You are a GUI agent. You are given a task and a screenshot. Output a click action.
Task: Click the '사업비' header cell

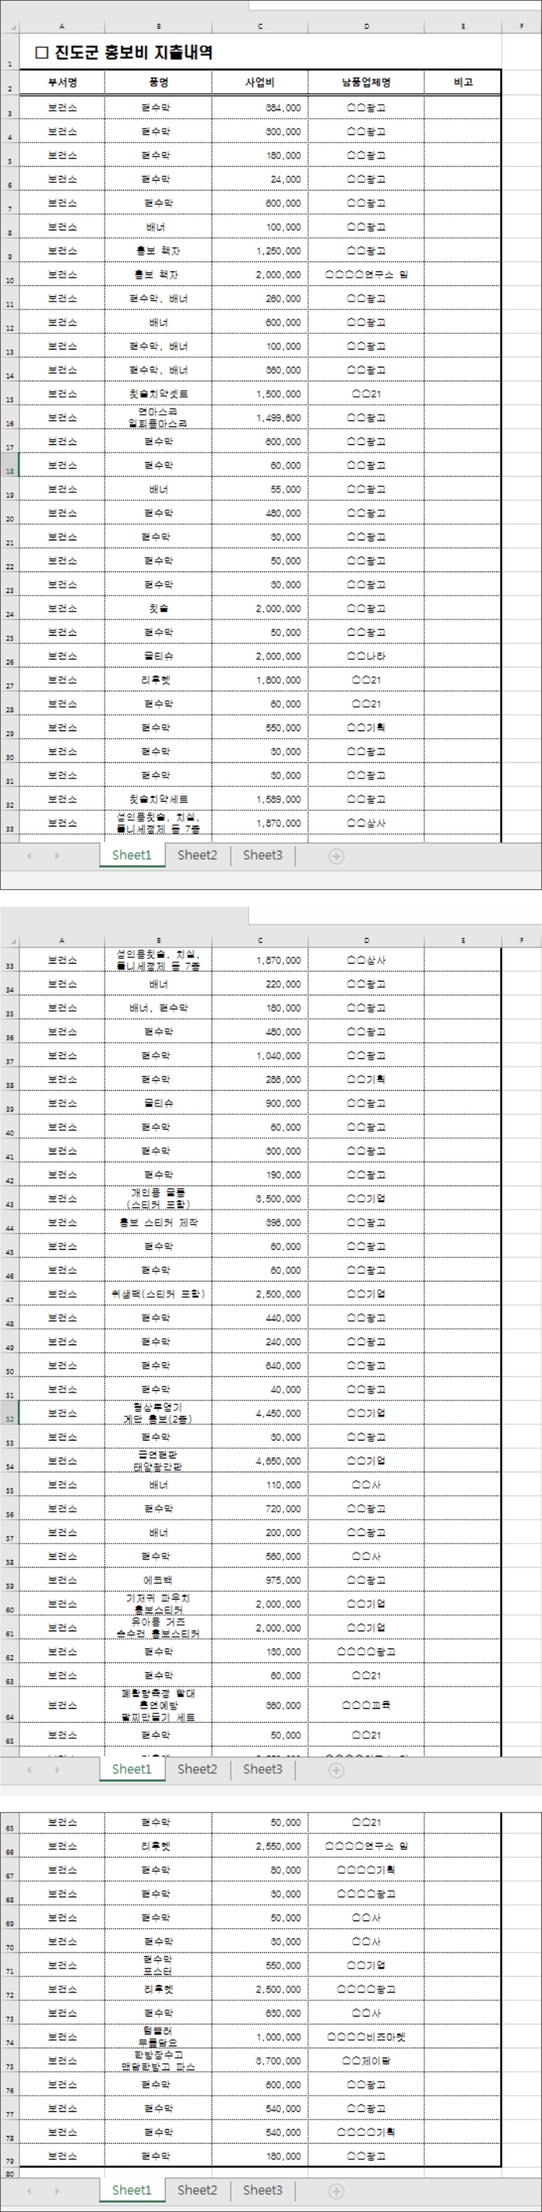coord(260,82)
